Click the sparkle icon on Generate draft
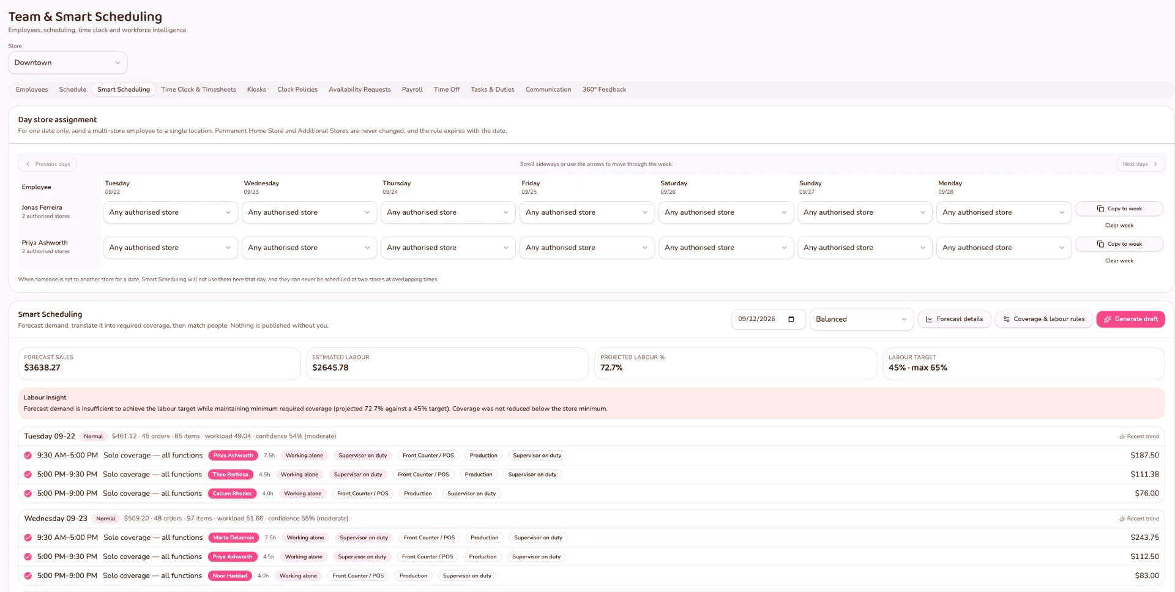Viewport: 1175px width, 592px height. pyautogui.click(x=1107, y=319)
